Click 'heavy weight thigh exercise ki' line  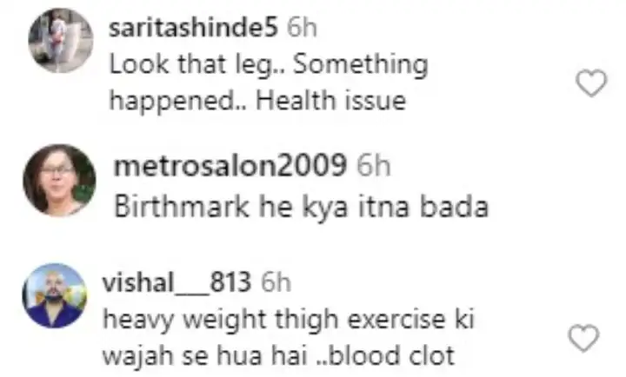[289, 320]
